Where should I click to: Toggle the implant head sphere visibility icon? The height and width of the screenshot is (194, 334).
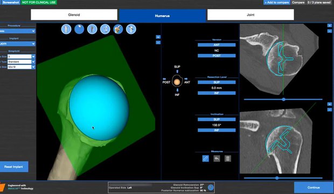pyautogui.click(x=79, y=29)
